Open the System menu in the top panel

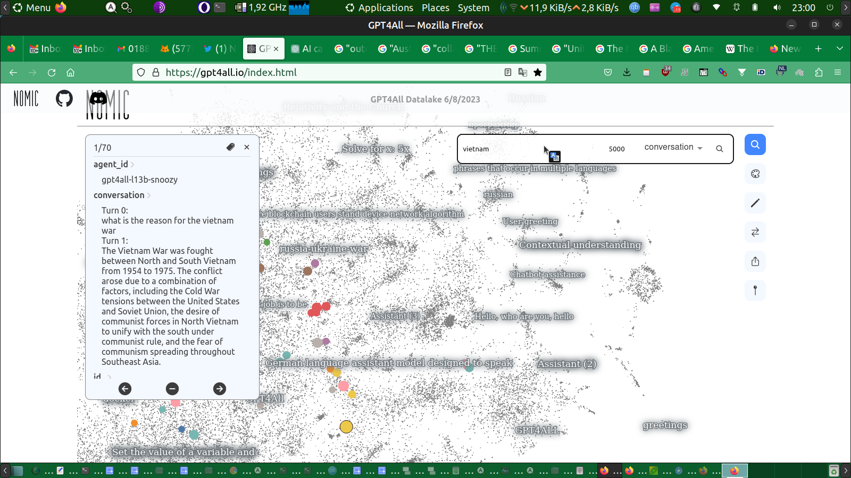point(473,7)
